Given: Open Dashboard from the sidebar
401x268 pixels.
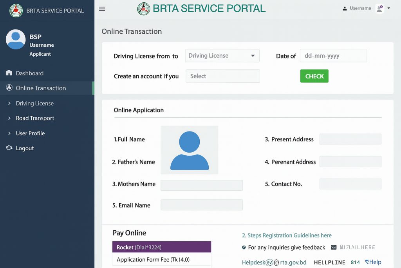Looking at the screenshot, I should [29, 73].
